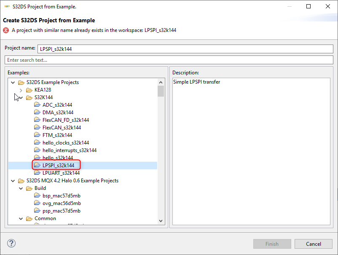The image size is (338, 255).
Task: Open the help question mark icon
Action: coord(11,243)
